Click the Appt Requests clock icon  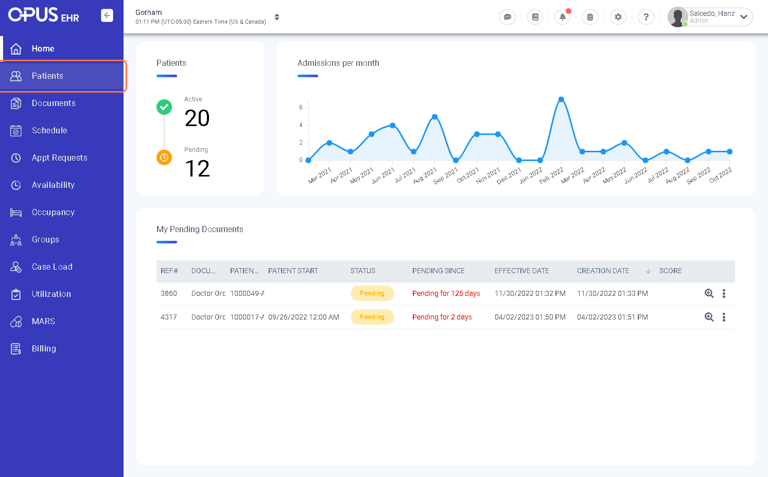(x=16, y=158)
